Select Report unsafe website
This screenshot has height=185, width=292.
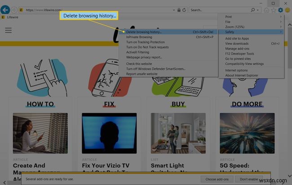[x=168, y=74]
